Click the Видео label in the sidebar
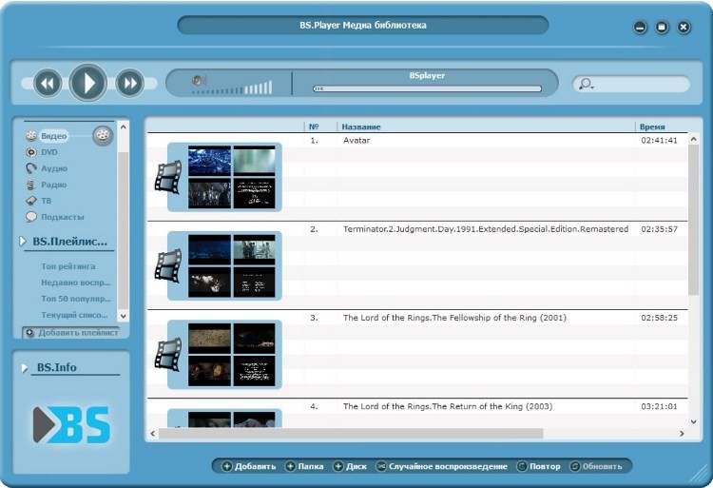This screenshot has width=713, height=488. pos(53,136)
